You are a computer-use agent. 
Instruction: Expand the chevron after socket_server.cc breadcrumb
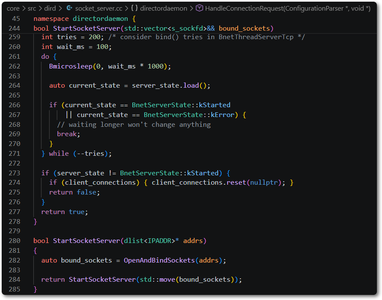[x=126, y=9]
